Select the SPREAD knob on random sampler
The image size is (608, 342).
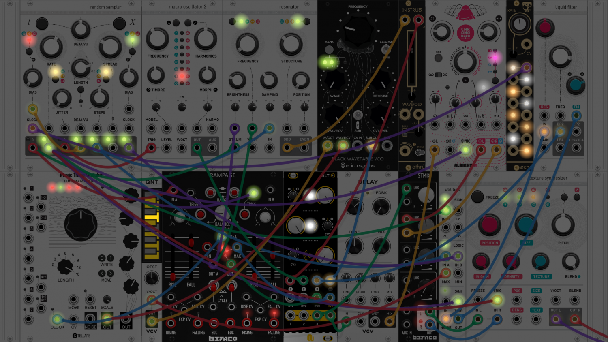110,47
